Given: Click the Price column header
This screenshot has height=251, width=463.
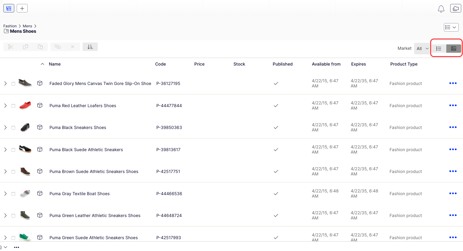Looking at the screenshot, I should click(199, 64).
